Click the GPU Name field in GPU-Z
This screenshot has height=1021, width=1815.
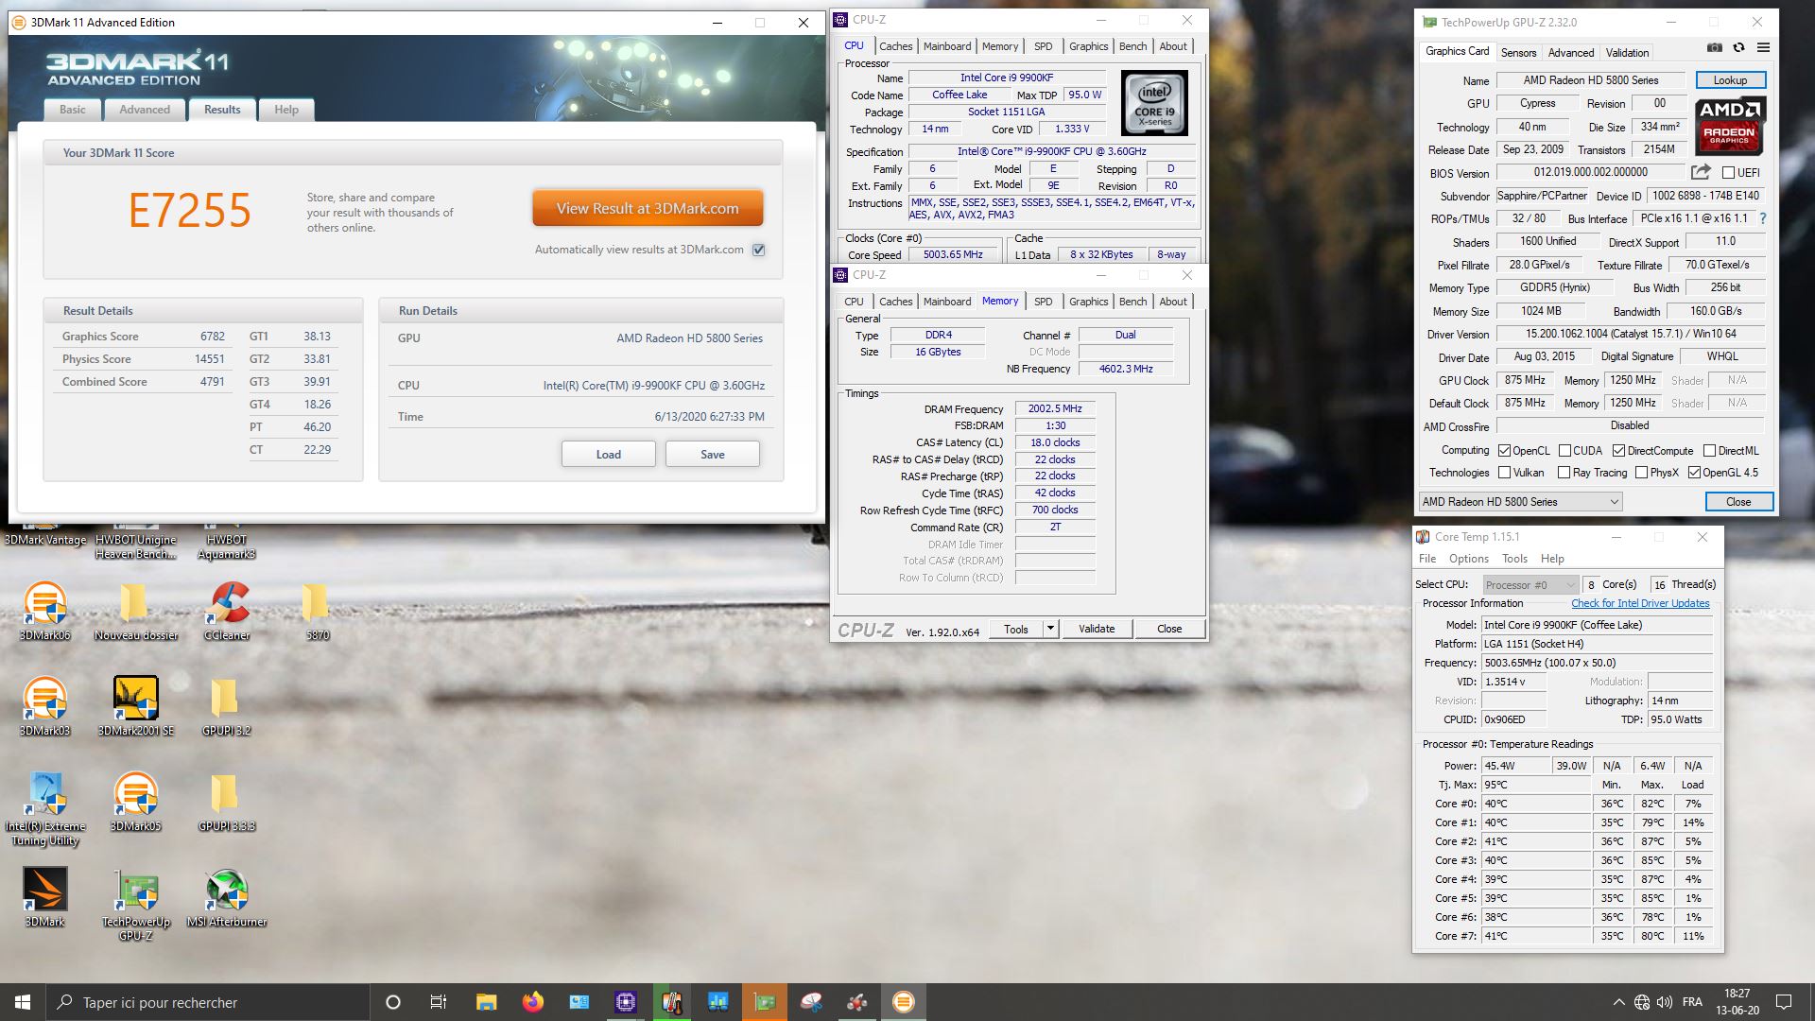pyautogui.click(x=1590, y=80)
